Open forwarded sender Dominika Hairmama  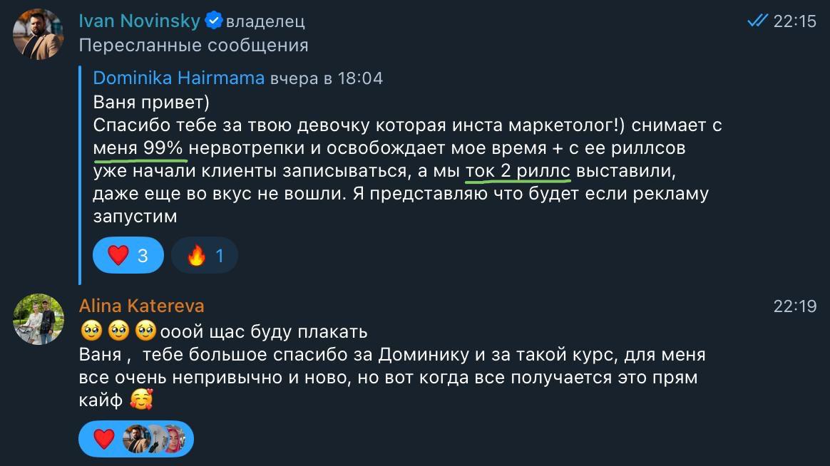[x=178, y=78]
